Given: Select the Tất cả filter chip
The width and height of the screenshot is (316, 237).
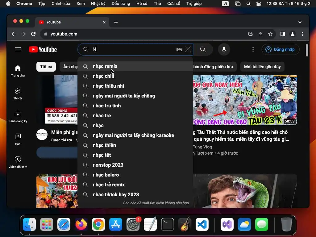Looking at the screenshot, I should (x=46, y=67).
